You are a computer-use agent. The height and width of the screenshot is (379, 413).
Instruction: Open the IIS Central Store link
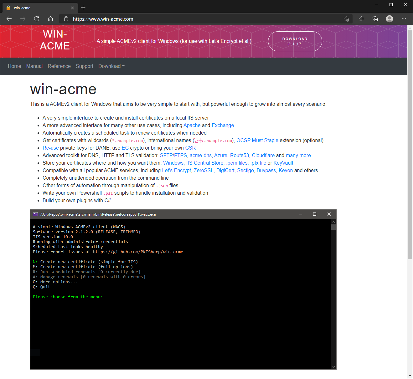pos(205,163)
